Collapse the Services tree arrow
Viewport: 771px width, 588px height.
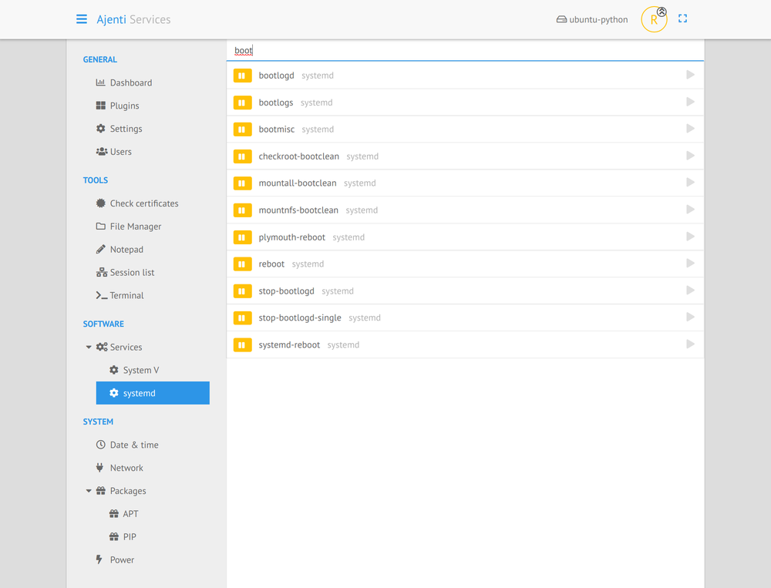pyautogui.click(x=89, y=347)
